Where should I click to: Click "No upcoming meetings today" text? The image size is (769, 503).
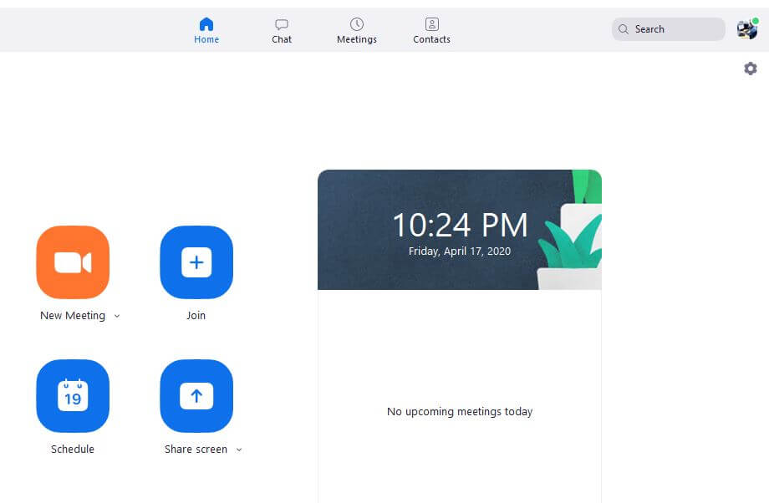point(460,411)
